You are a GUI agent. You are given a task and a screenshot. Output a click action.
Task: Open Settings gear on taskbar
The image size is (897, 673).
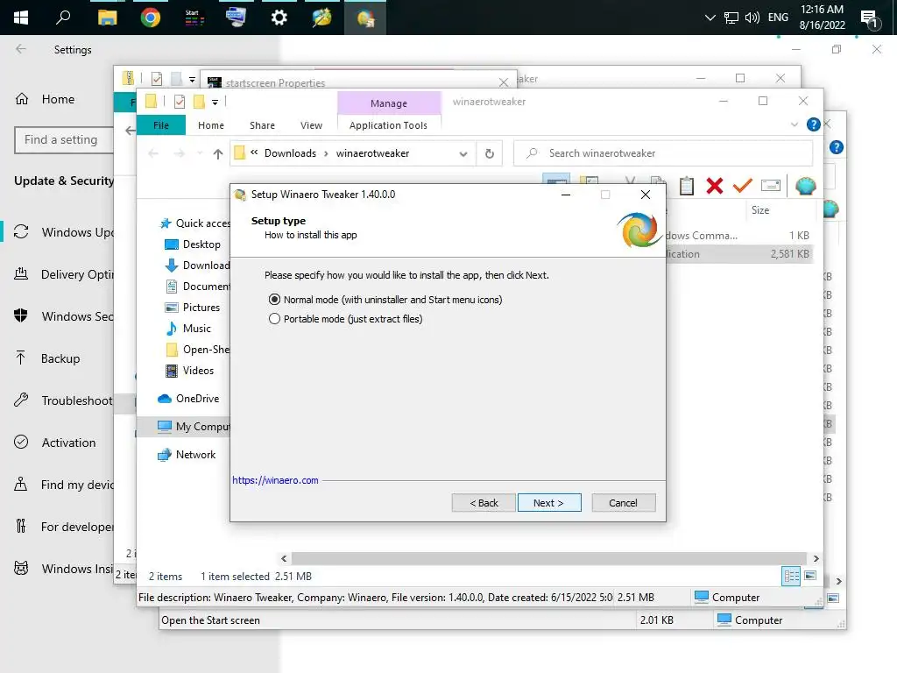(x=279, y=18)
